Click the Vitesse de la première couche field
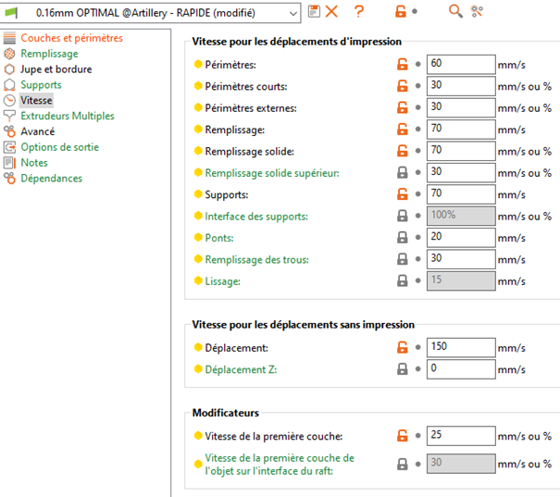This screenshot has width=560, height=497. [461, 436]
